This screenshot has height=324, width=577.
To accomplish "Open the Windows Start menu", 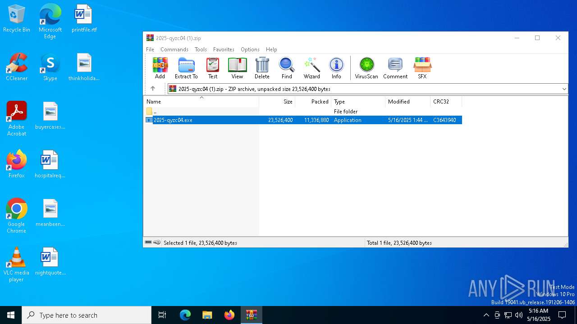I will (11, 315).
